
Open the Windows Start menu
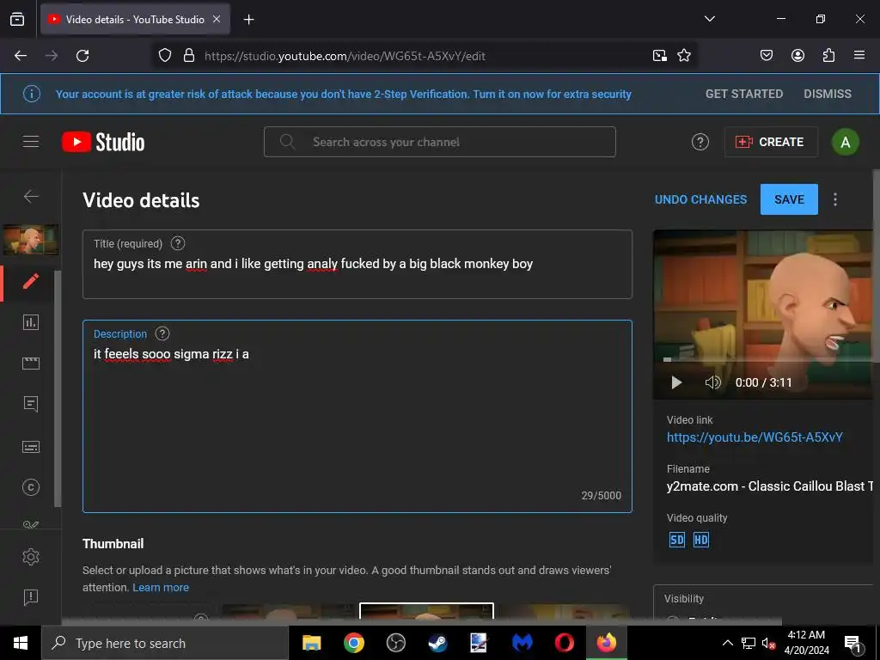pos(21,643)
